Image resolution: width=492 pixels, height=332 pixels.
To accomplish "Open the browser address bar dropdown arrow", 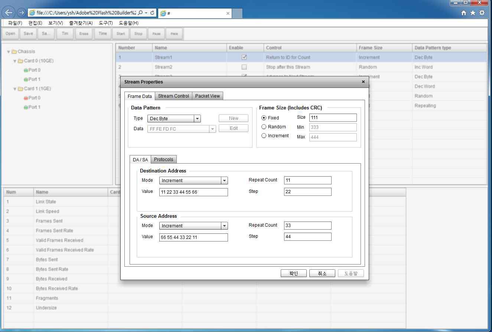I will tap(146, 13).
